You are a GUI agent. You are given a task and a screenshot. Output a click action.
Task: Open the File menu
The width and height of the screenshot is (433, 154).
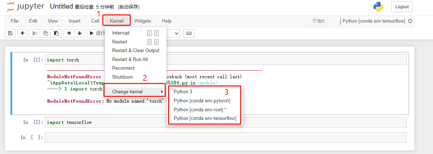point(15,21)
